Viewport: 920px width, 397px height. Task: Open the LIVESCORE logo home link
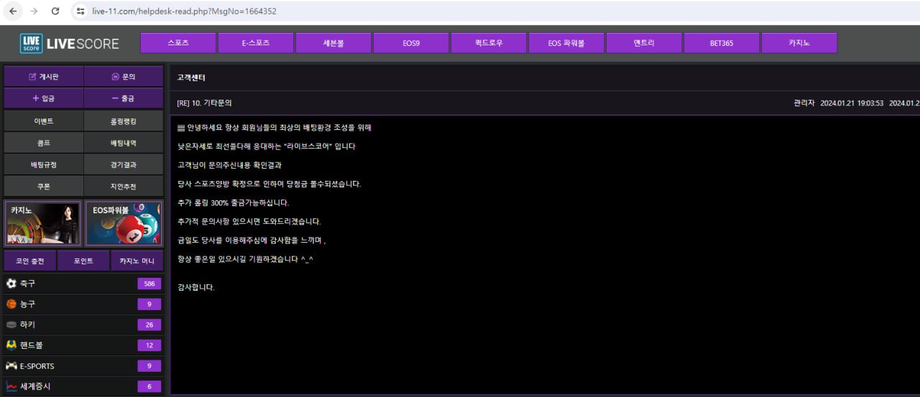[70, 44]
